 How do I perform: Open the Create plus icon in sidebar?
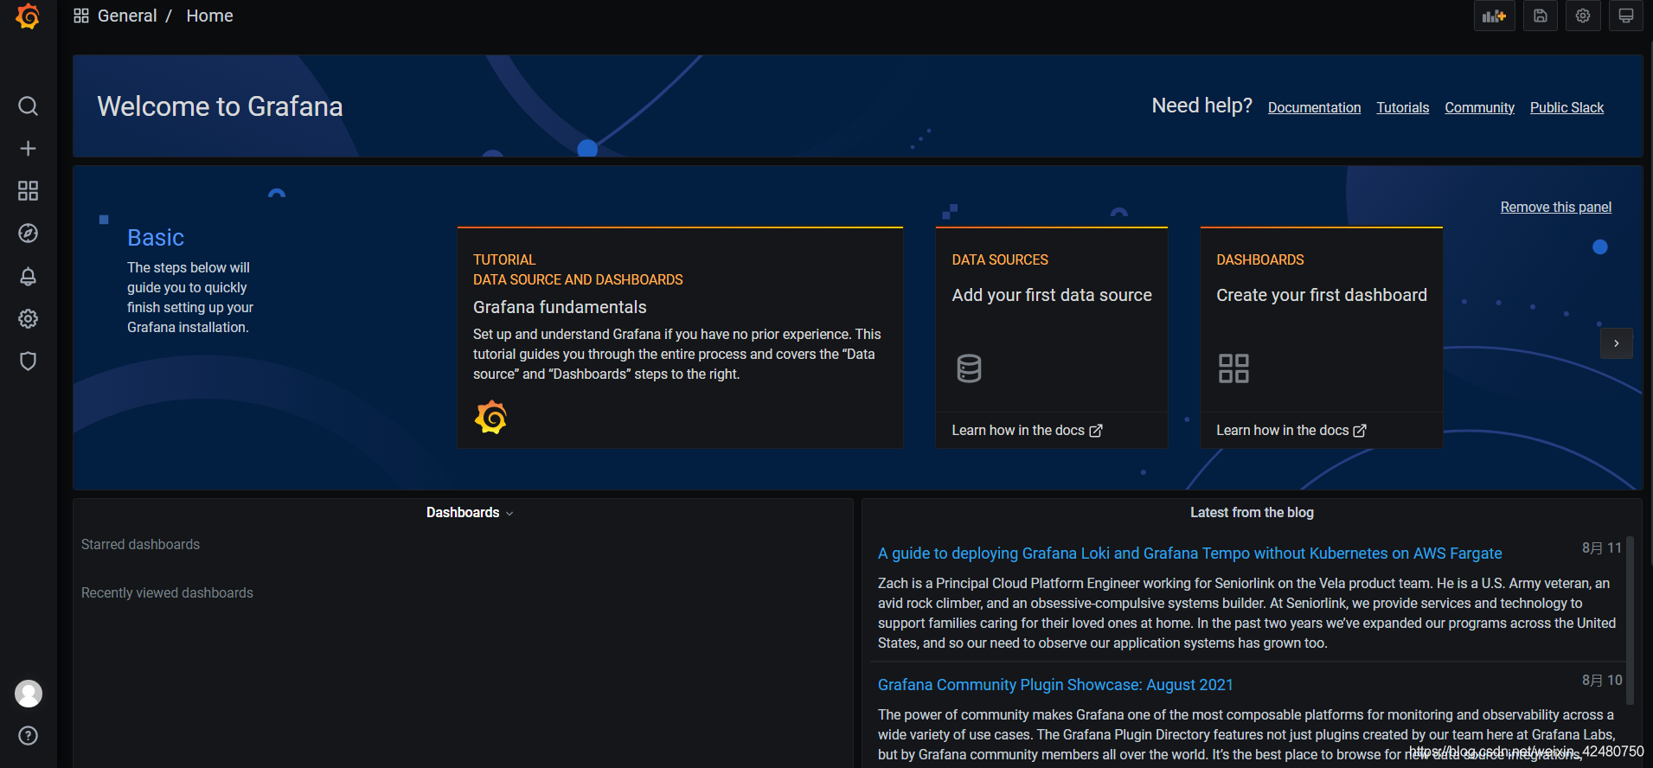click(x=28, y=149)
